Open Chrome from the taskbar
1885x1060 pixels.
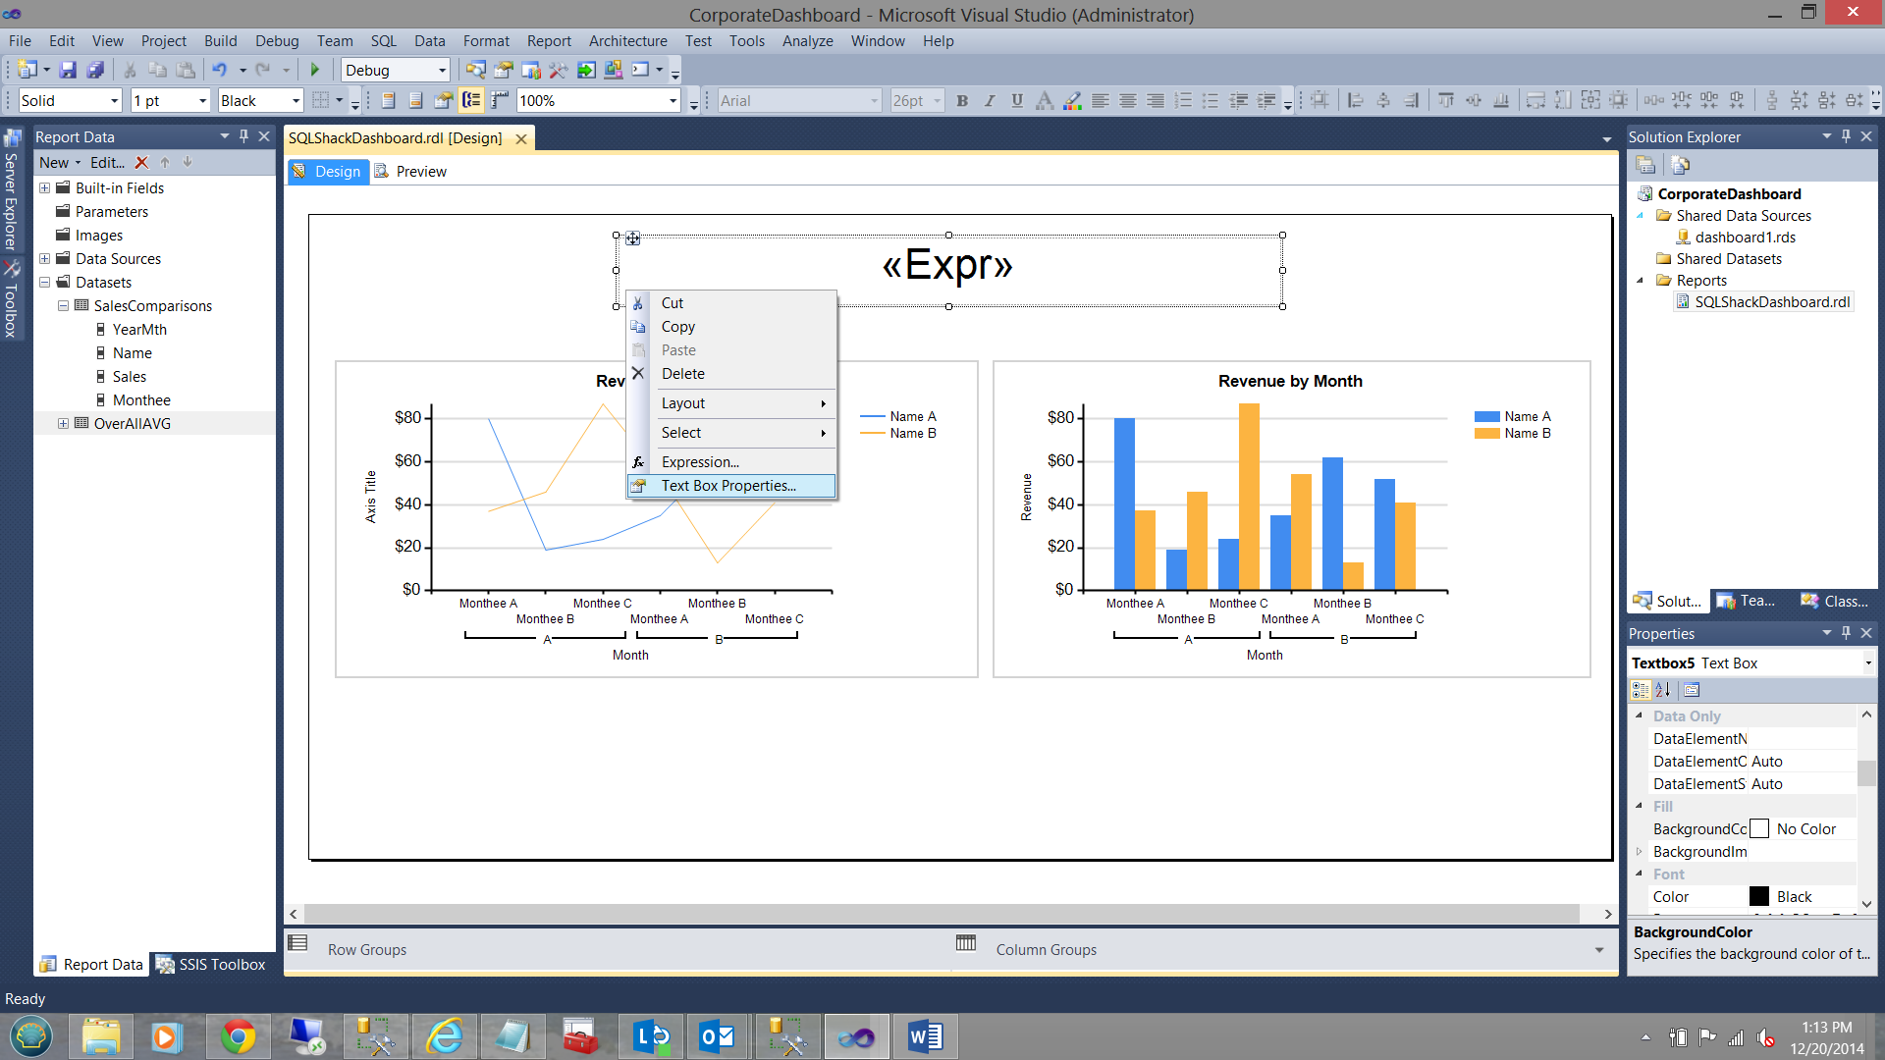(238, 1036)
